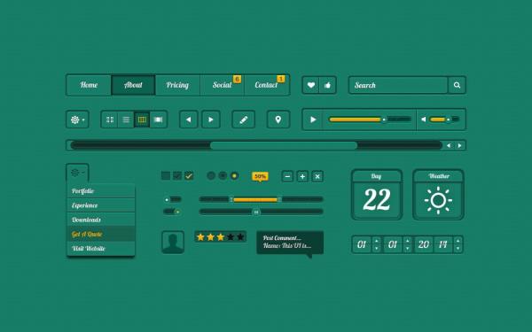Image resolution: width=532 pixels, height=332 pixels.
Task: Switch to grid view icon
Action: tap(110, 120)
